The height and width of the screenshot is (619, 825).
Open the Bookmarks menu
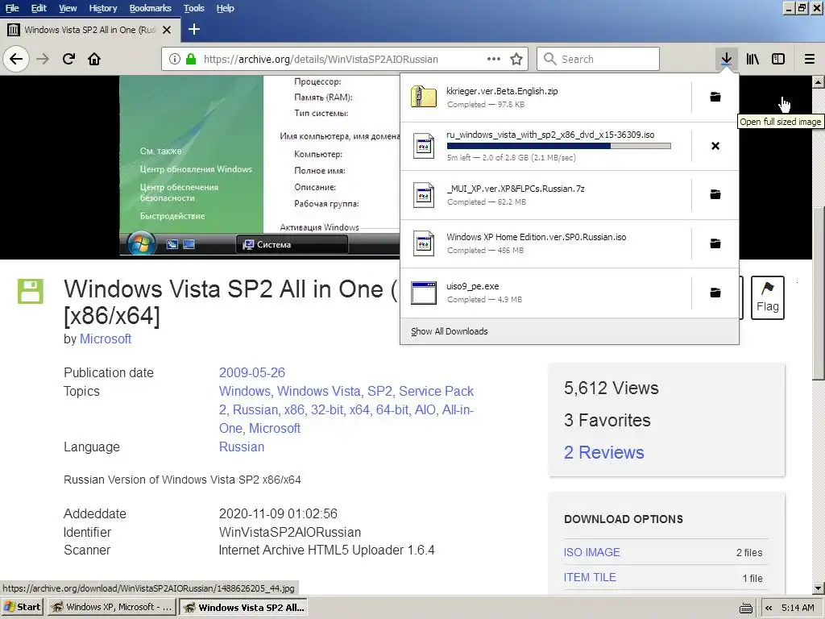151,8
